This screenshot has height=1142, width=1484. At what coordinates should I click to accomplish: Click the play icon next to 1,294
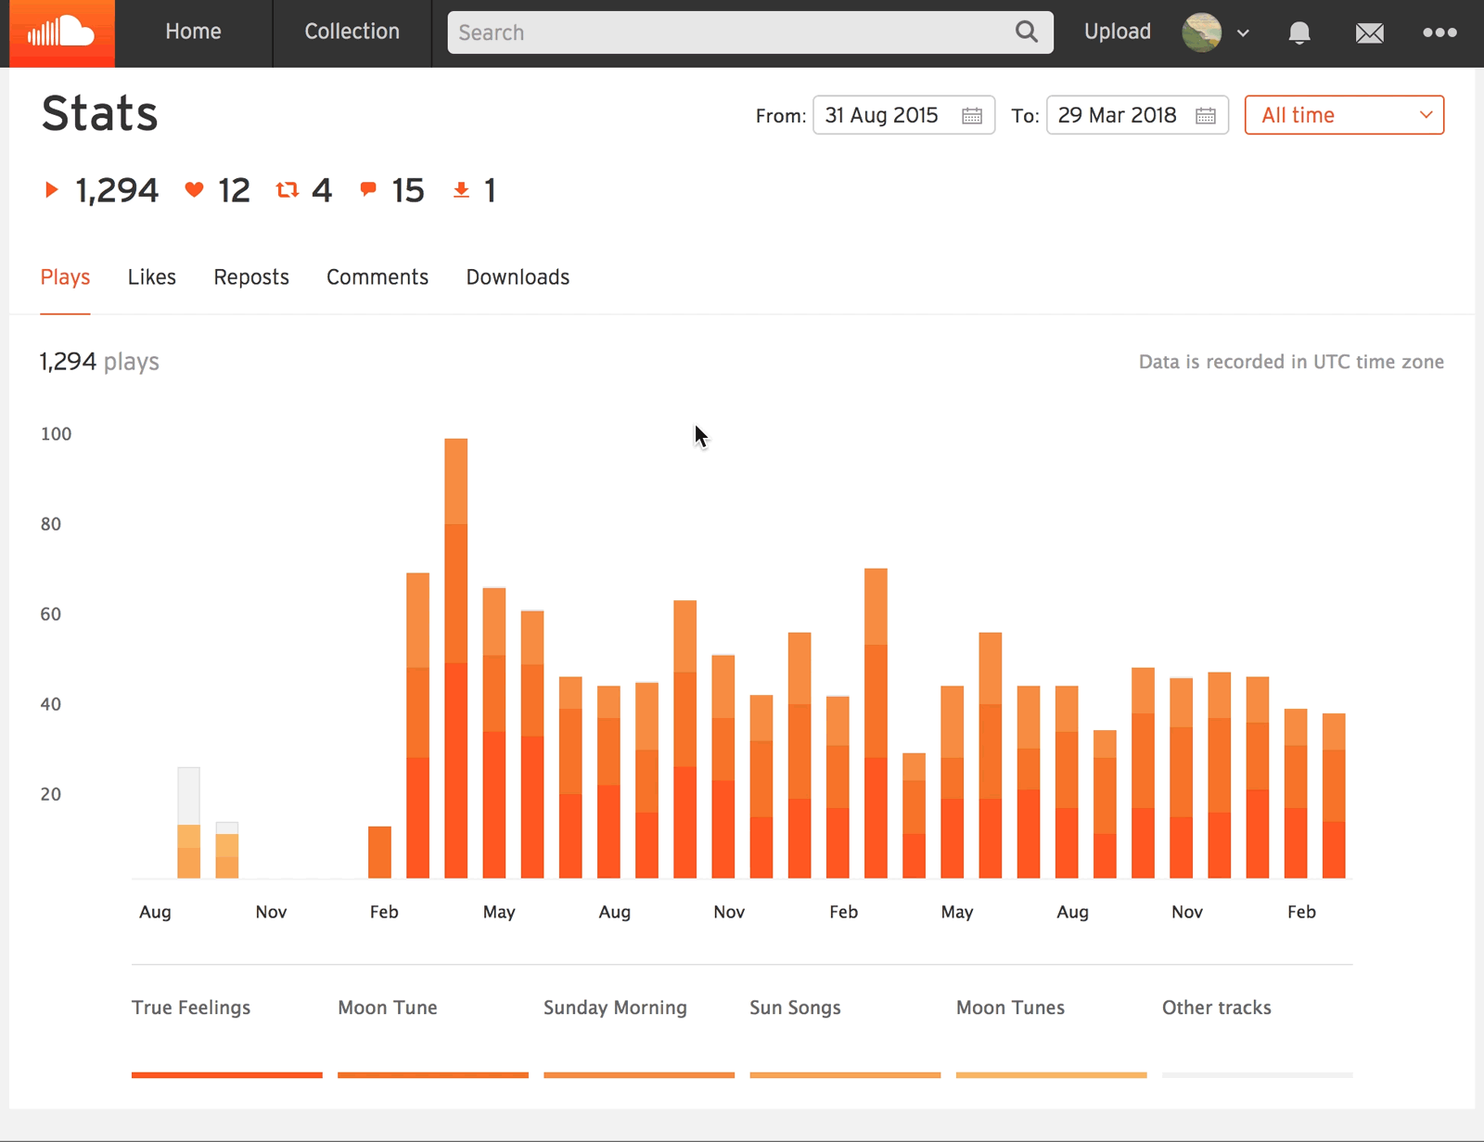pos(52,189)
